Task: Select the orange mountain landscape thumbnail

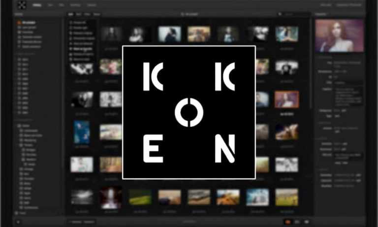Action: point(228,197)
